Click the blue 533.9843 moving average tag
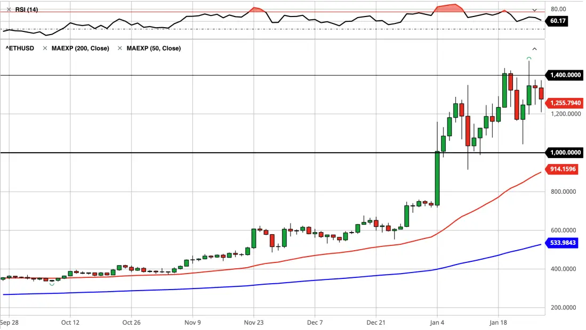The image size is (586, 330). [x=563, y=243]
